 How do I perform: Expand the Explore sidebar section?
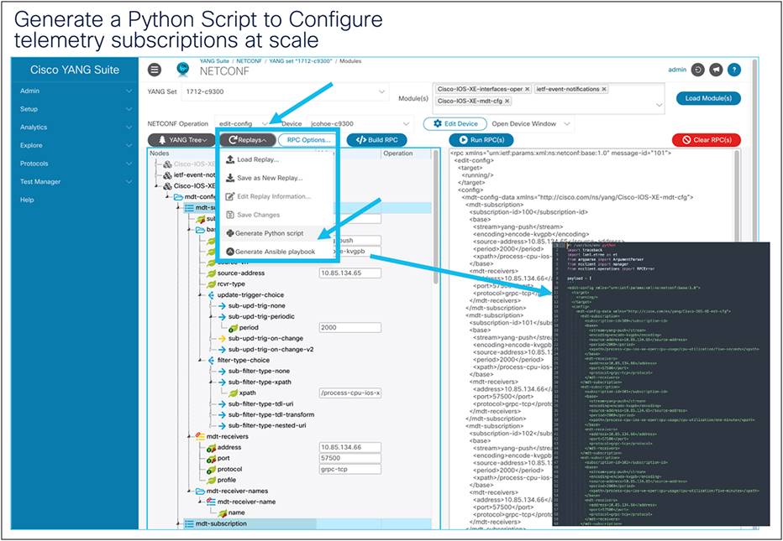pyautogui.click(x=75, y=146)
